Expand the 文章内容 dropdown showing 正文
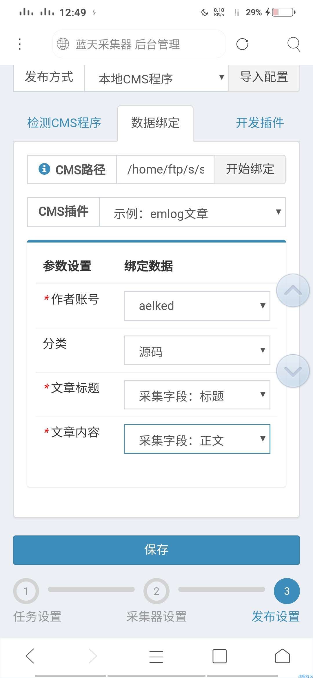Screen dimensions: 313x678 [x=197, y=439]
